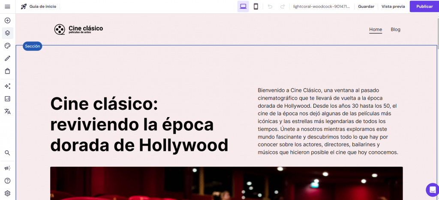
Task: Open the settings gear icon
Action: tap(7, 193)
